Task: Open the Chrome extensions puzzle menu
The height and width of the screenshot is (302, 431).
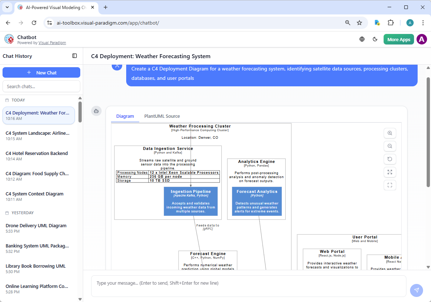Action: pyautogui.click(x=391, y=22)
